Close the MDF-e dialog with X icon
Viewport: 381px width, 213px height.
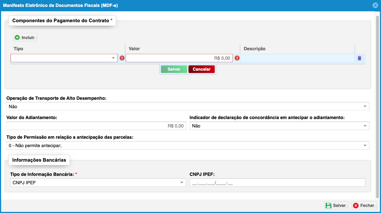(x=375, y=5)
